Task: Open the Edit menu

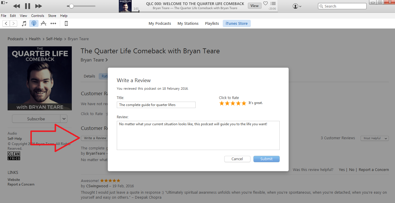Action: click(x=13, y=16)
